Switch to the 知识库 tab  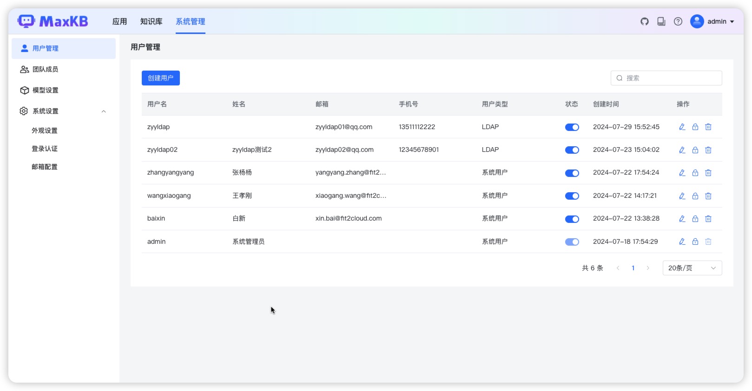(x=152, y=21)
